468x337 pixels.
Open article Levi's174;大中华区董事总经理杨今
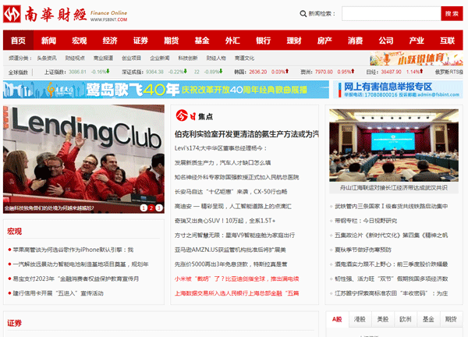220,148
